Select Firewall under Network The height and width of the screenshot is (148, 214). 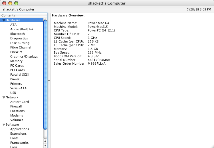[16, 106]
